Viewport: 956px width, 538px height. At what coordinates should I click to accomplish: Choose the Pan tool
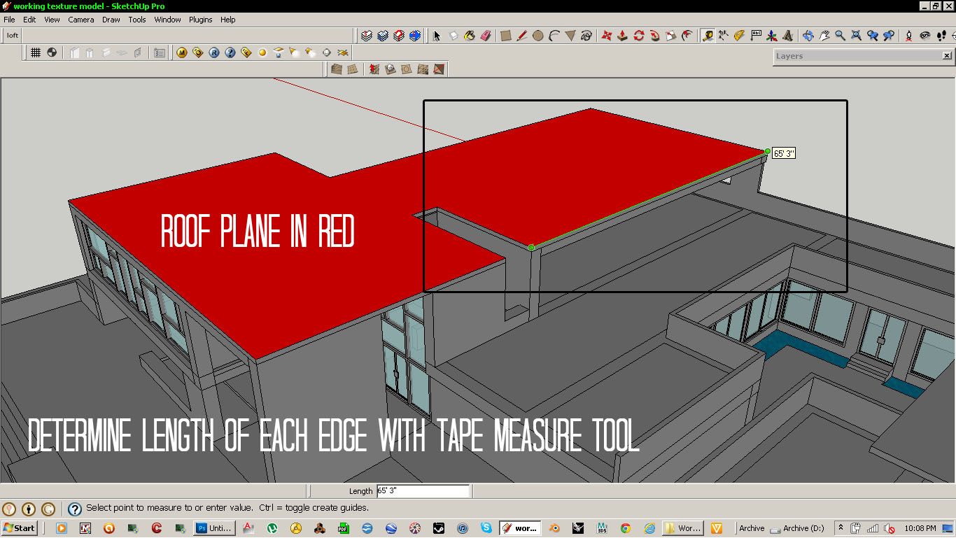coord(824,35)
